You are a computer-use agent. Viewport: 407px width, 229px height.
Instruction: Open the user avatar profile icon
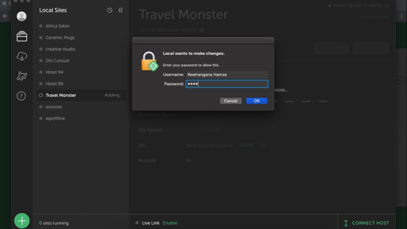[21, 16]
